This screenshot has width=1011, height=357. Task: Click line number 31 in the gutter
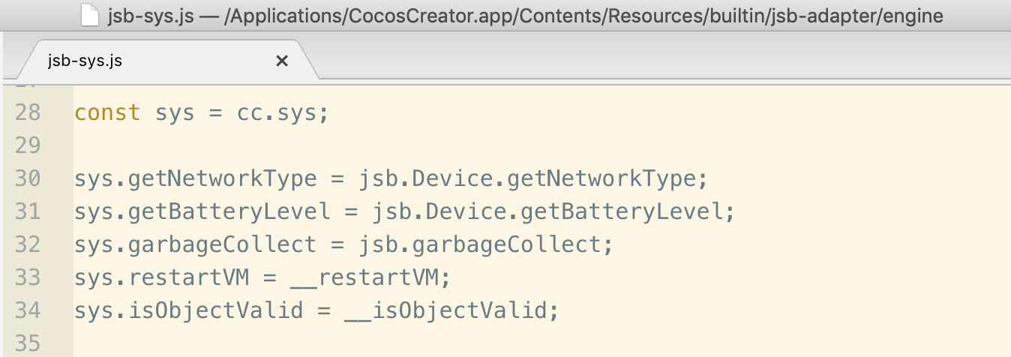pyautogui.click(x=28, y=211)
